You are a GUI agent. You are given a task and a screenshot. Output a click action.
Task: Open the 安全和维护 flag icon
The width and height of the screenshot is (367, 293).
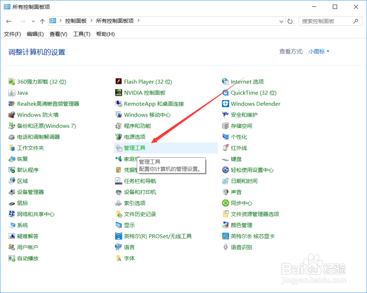[225, 115]
